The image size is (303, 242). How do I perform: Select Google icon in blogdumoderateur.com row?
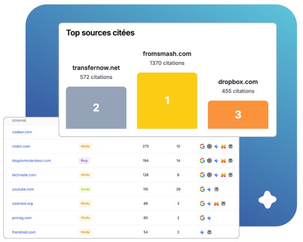point(202,161)
